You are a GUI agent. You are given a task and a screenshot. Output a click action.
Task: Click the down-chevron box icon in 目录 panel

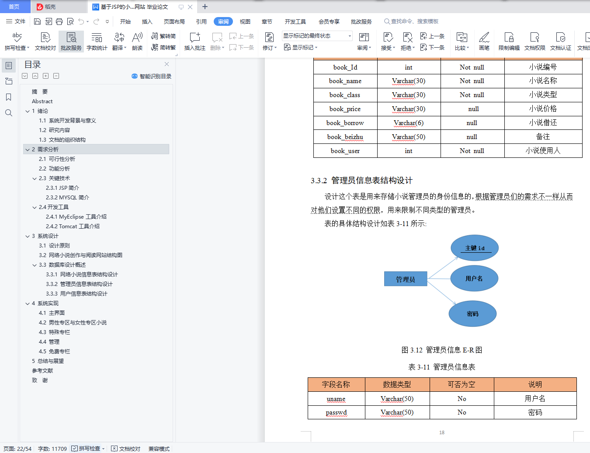tap(24, 76)
